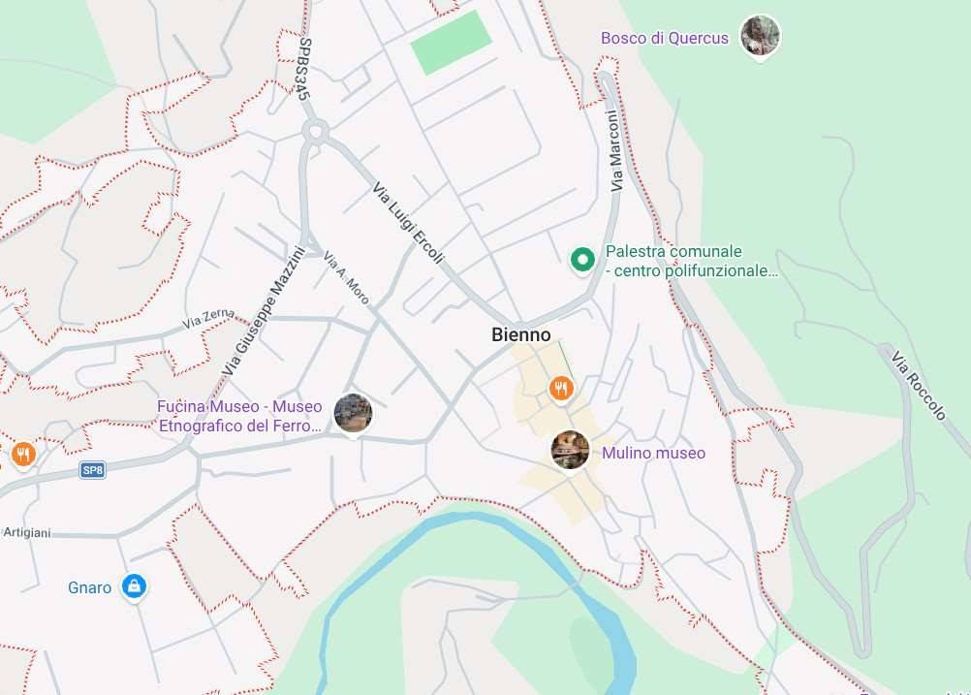Screen dimensions: 971x695
Task: Open the Gnaro store label
Action: [90, 587]
